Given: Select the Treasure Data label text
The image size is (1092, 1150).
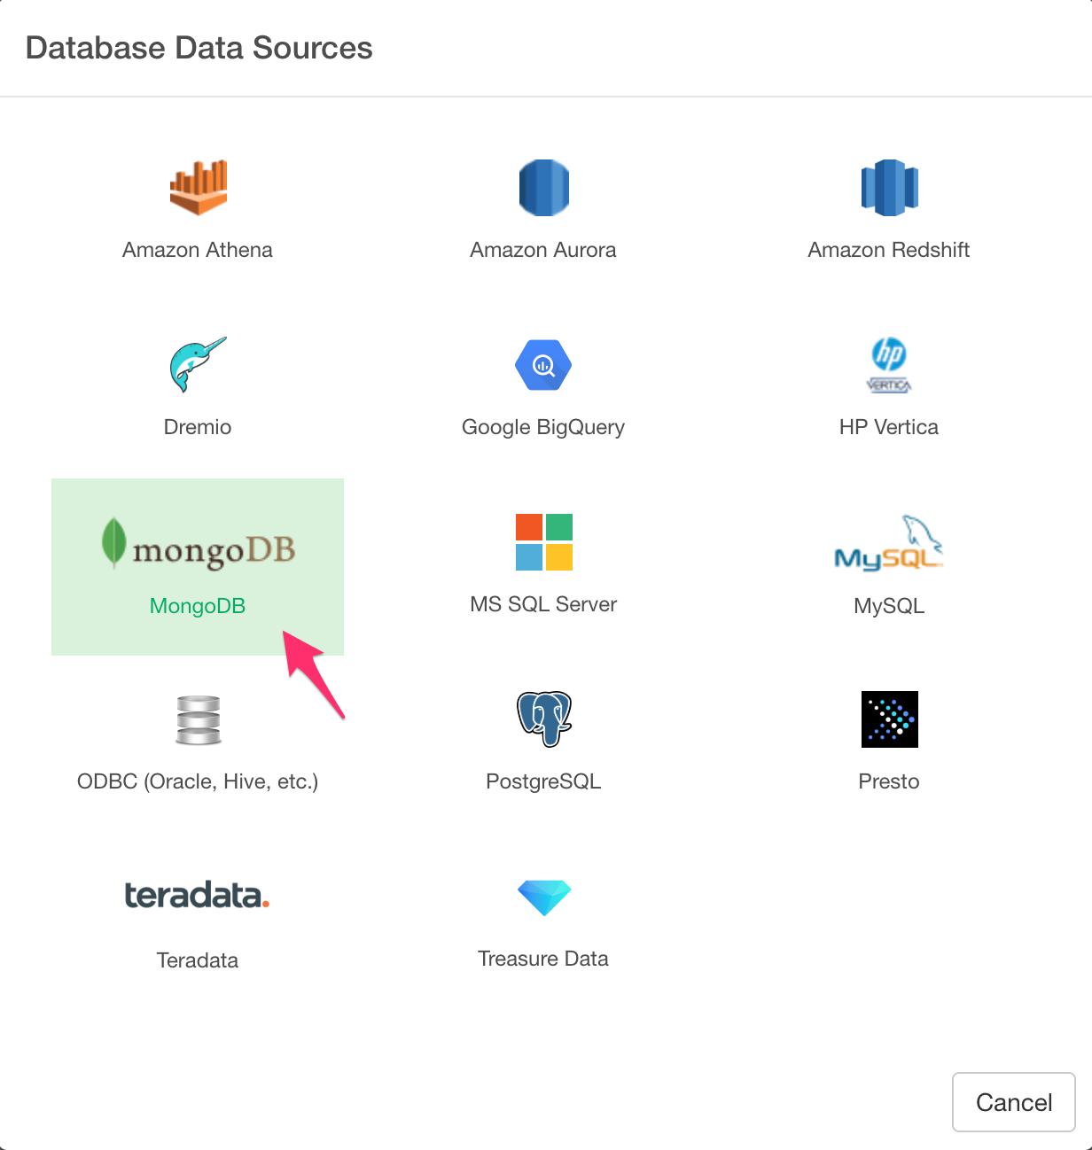Looking at the screenshot, I should coord(543,959).
